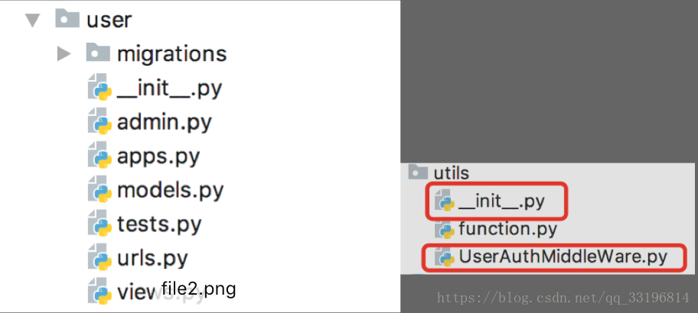Select function.py under utils

pyautogui.click(x=508, y=230)
